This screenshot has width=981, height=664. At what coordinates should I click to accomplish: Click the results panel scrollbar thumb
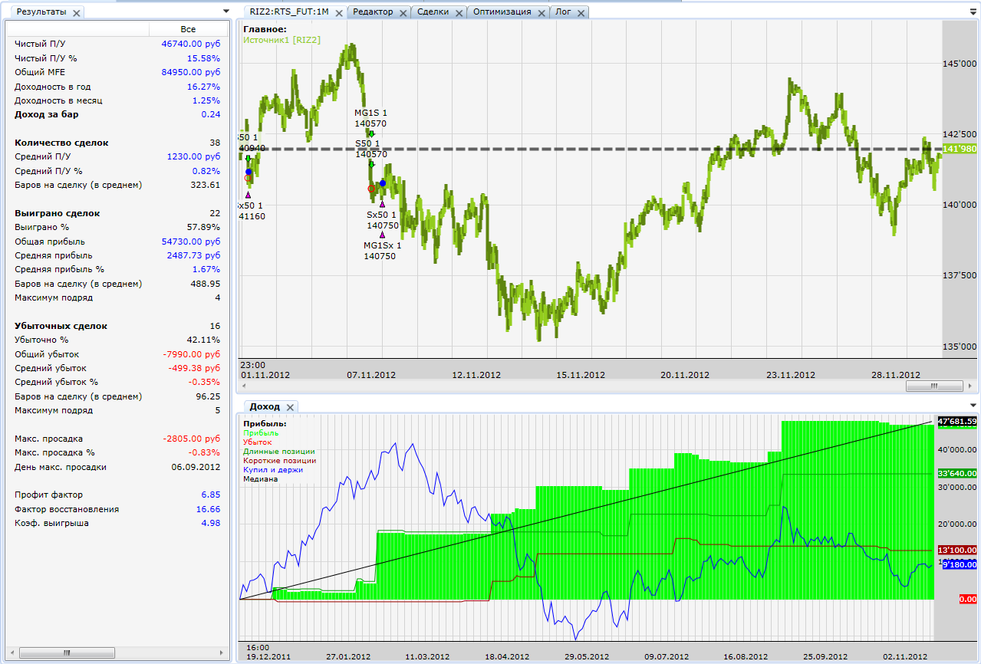point(67,653)
